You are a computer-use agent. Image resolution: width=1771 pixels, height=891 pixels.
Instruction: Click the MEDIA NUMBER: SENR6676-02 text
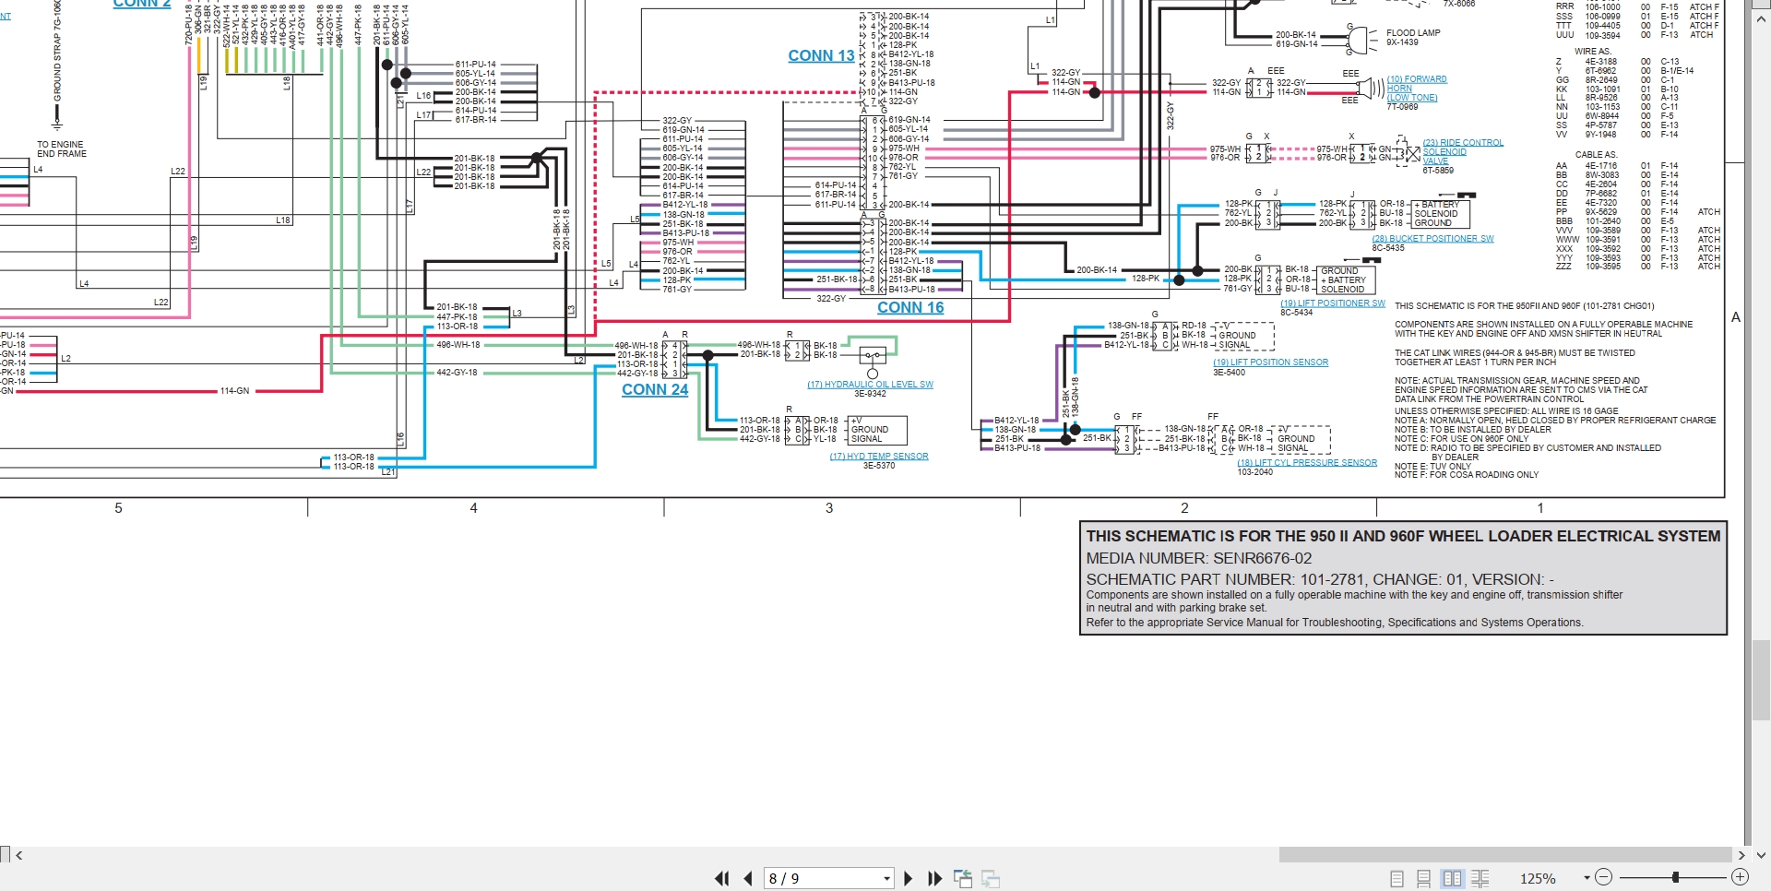(1199, 558)
